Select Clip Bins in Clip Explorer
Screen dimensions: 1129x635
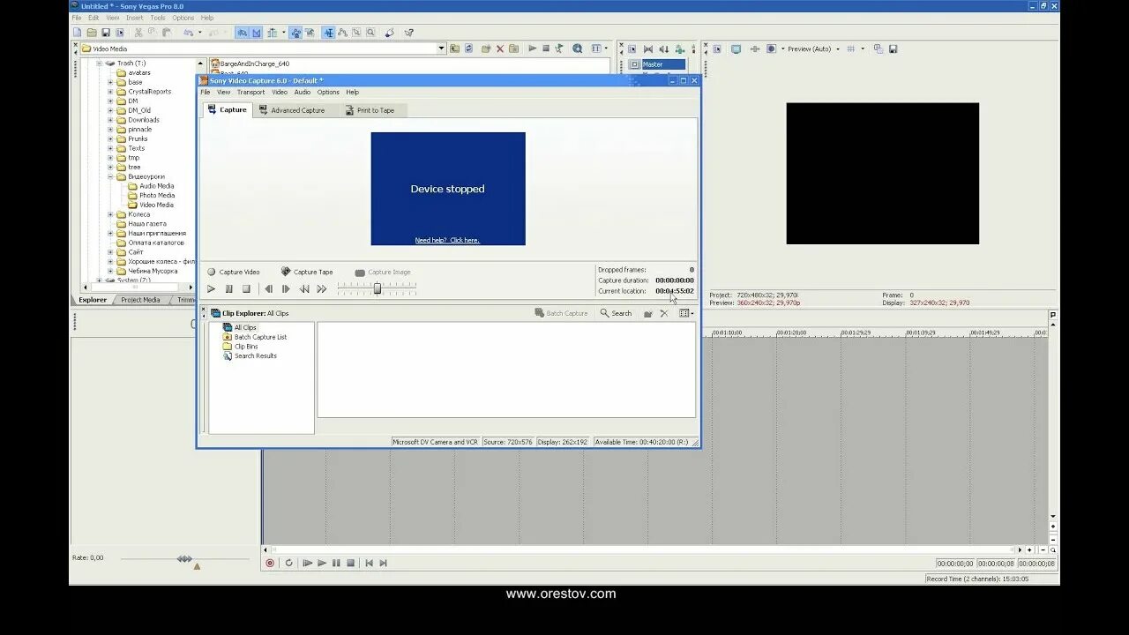(241, 347)
